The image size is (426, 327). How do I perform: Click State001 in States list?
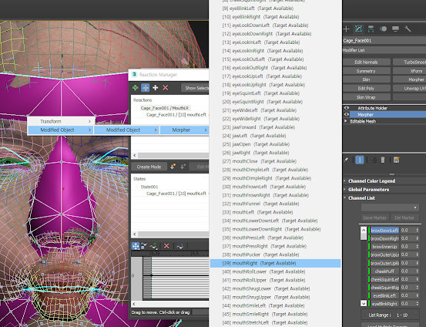click(x=149, y=187)
